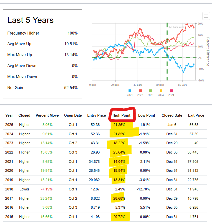Screen dimensions: 212x223
Task: Open the chart hamburger menu
Action: click(x=206, y=16)
